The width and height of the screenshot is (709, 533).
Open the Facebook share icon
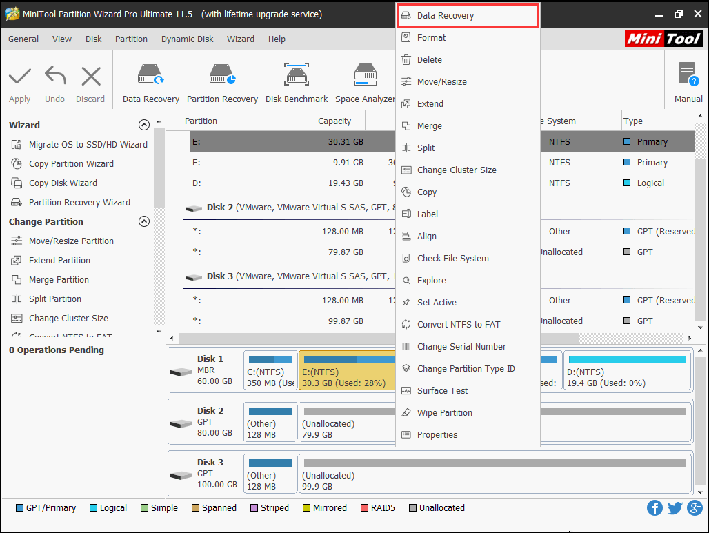(655, 507)
